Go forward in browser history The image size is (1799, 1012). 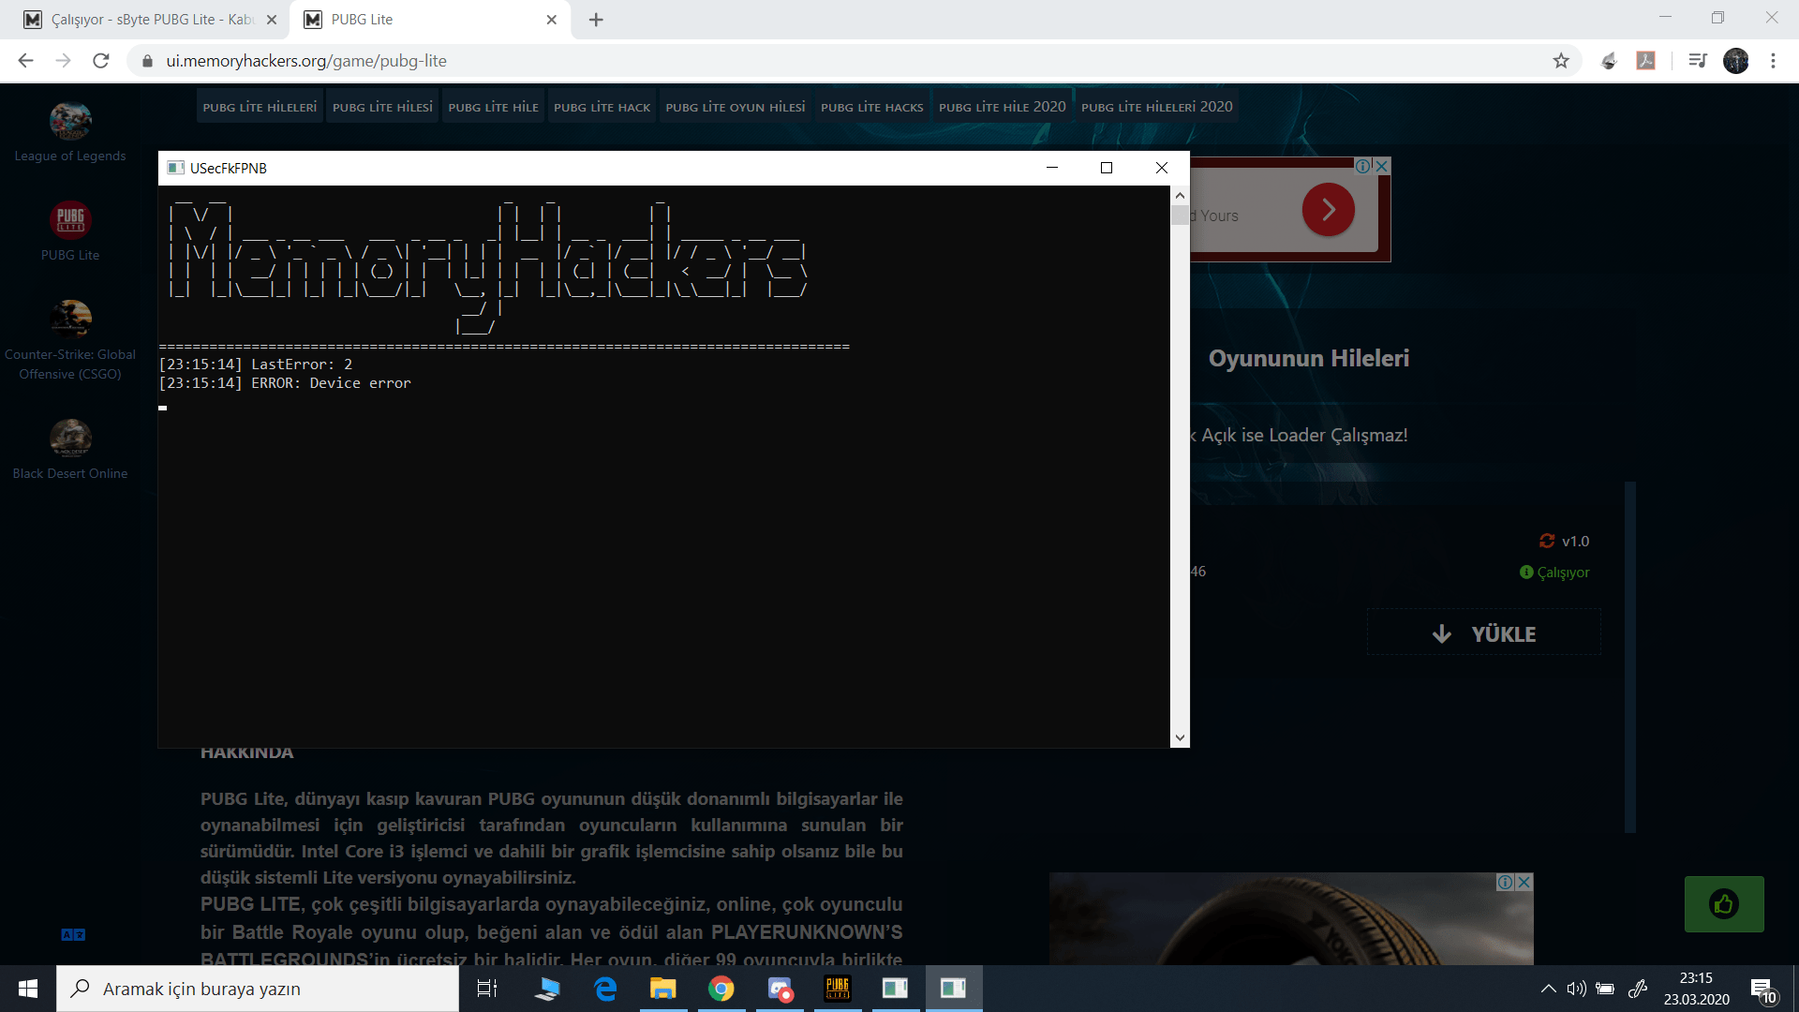[x=64, y=61]
